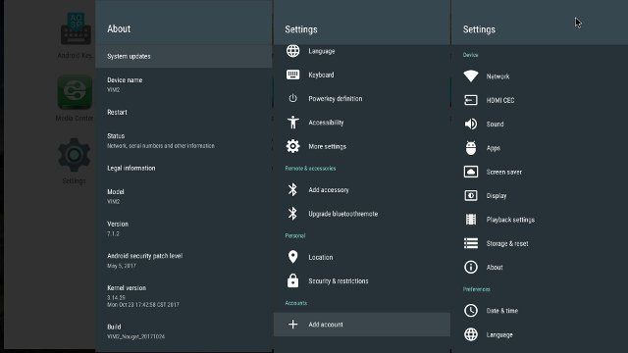Image resolution: width=628 pixels, height=353 pixels.
Task: Open the Apps android icon
Action: coord(471,148)
